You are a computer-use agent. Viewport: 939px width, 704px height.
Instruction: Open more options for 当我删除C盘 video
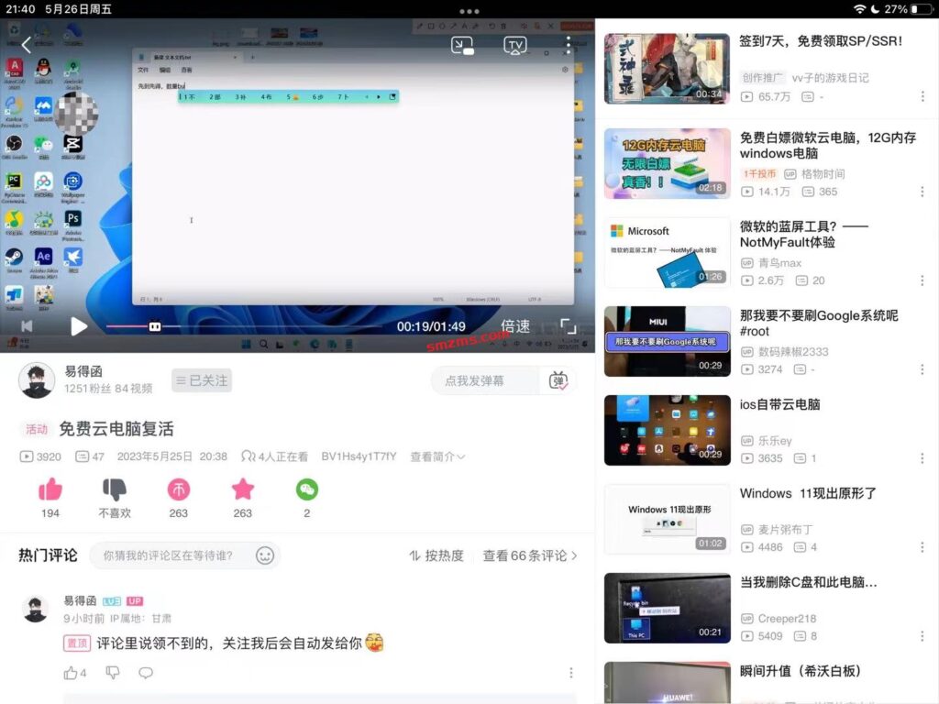922,636
